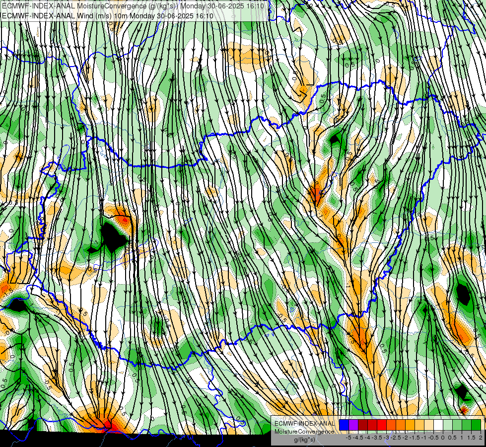Click the legend value '-2.5'
The height and width of the screenshot is (447, 486).
(x=396, y=438)
